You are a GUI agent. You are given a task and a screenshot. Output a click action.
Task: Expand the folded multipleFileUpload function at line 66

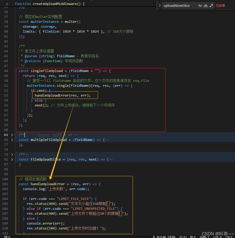(12, 140)
